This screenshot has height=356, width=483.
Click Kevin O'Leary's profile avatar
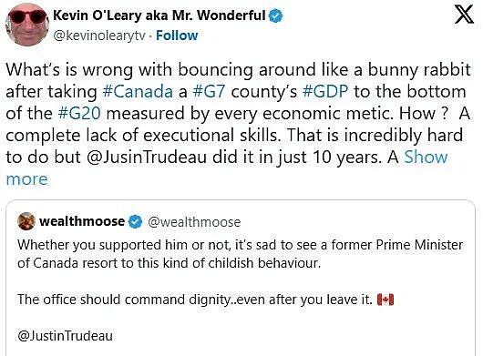point(26,25)
